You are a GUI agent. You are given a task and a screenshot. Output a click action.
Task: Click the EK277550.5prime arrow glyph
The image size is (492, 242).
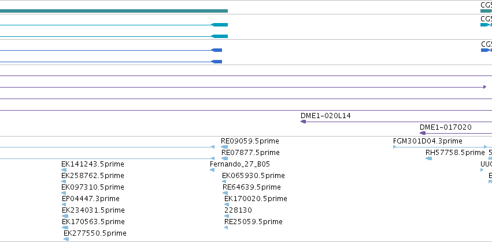point(66,239)
